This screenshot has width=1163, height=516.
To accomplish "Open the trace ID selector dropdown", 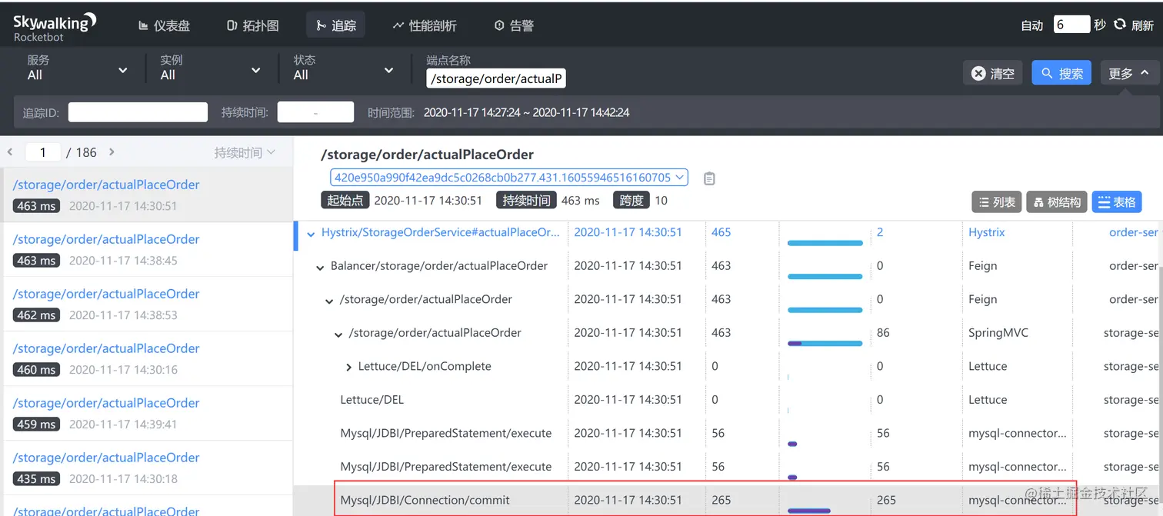I will tap(509, 178).
